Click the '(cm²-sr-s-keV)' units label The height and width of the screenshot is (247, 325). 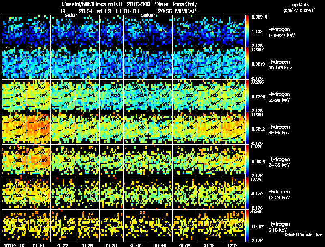point(299,11)
